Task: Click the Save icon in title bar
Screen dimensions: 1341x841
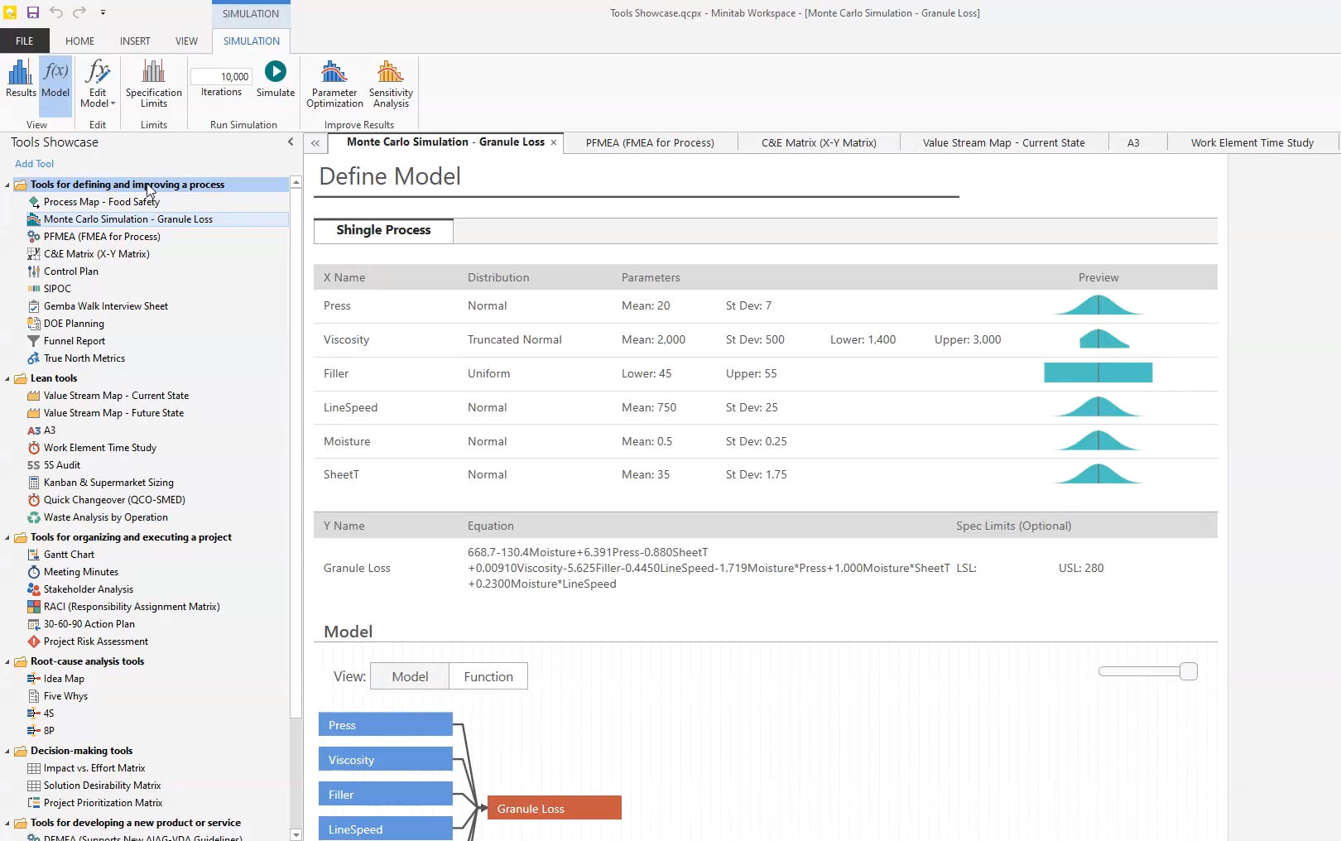Action: [x=33, y=12]
